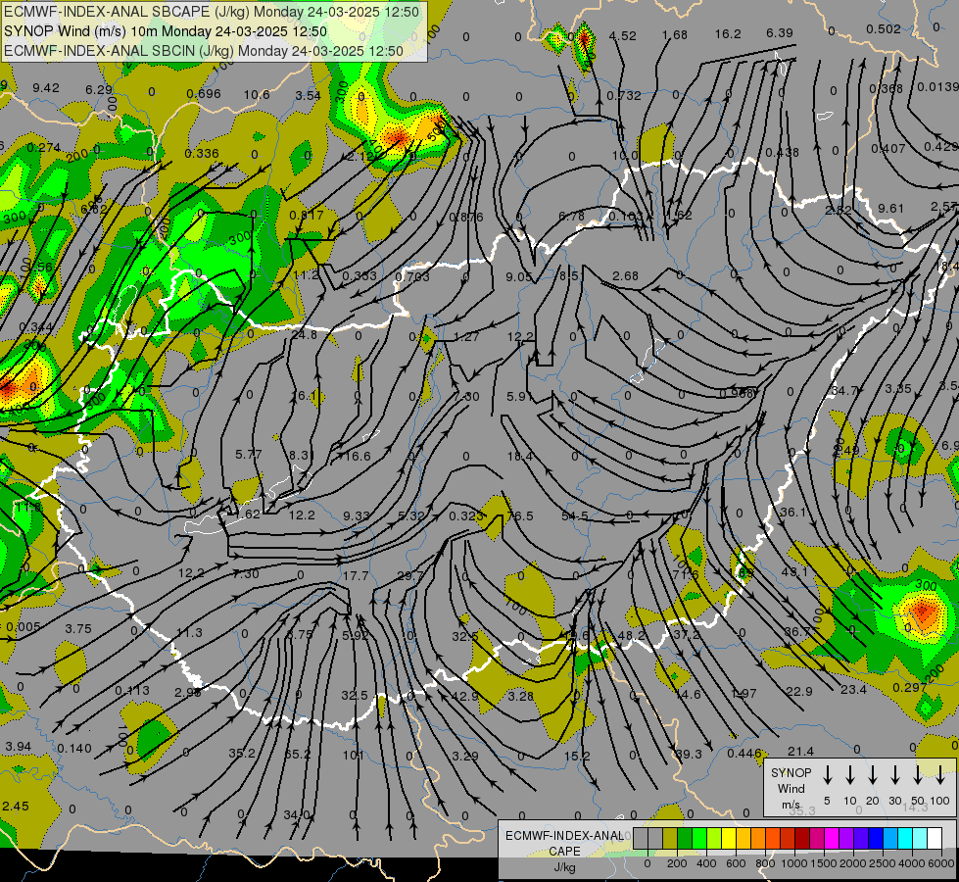Click the 1000 tick label on color scale
The width and height of the screenshot is (959, 882).
coord(793,863)
